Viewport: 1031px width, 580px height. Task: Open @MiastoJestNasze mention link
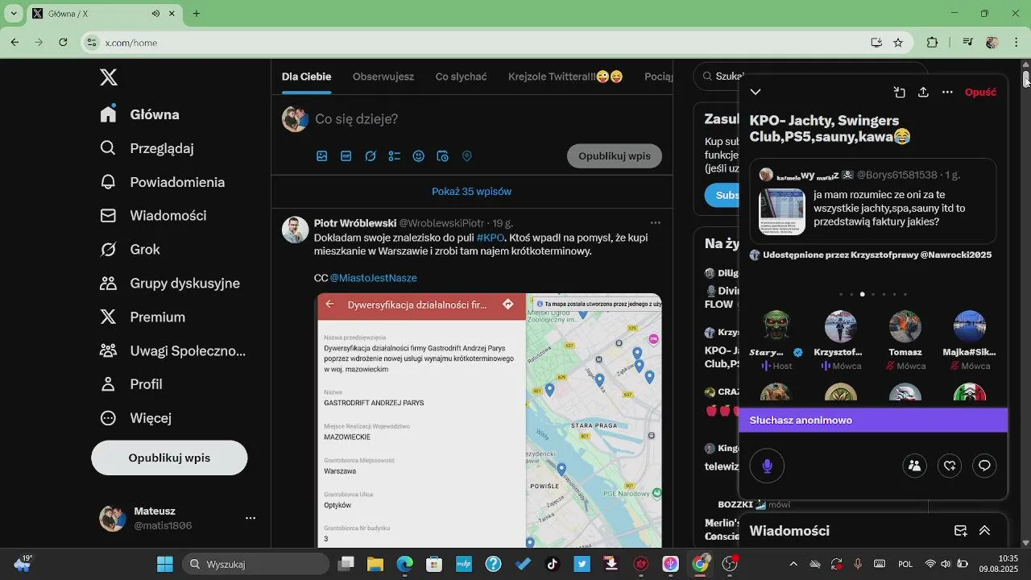374,278
